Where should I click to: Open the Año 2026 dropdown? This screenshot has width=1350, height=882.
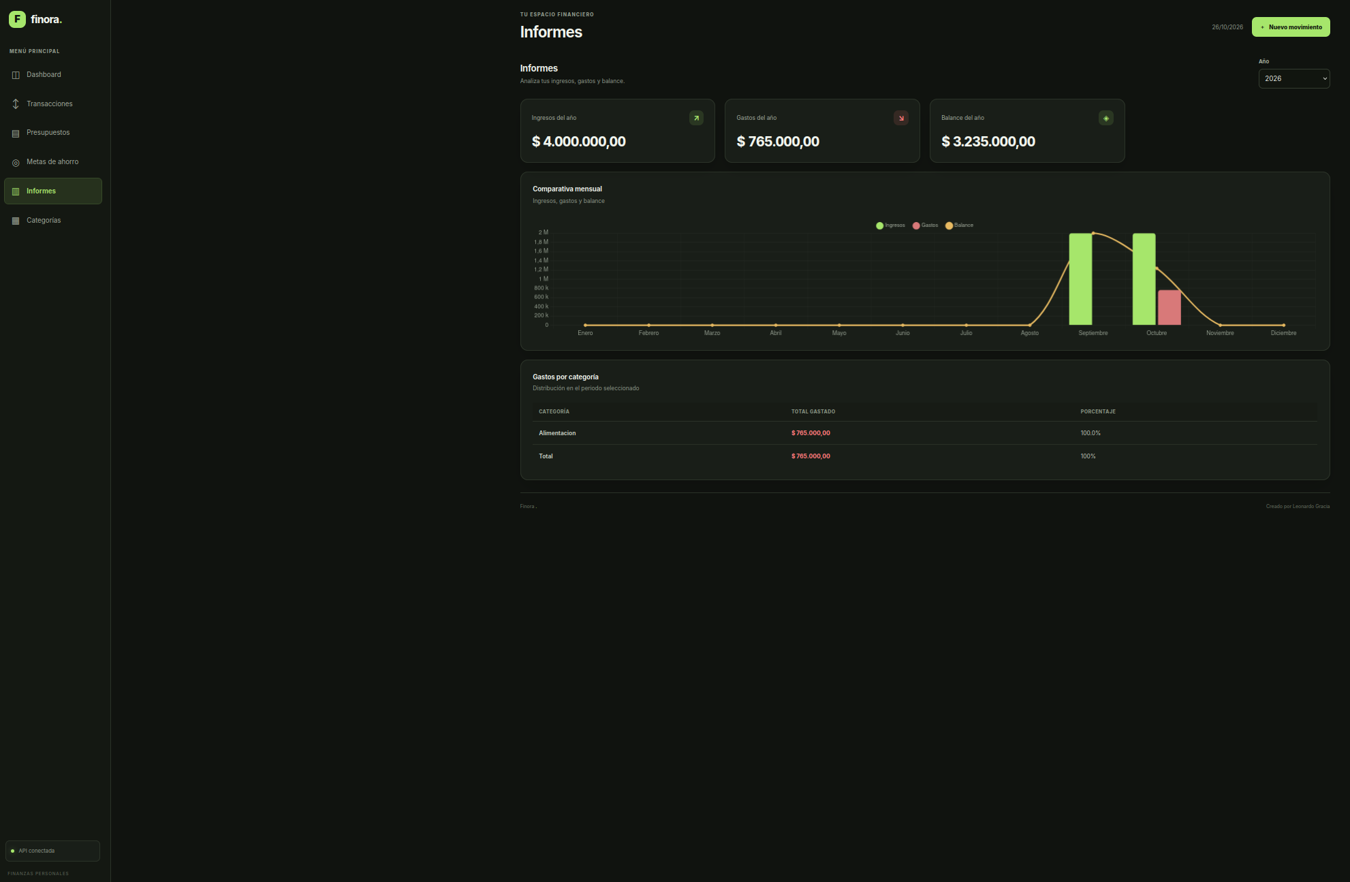[x=1294, y=78]
